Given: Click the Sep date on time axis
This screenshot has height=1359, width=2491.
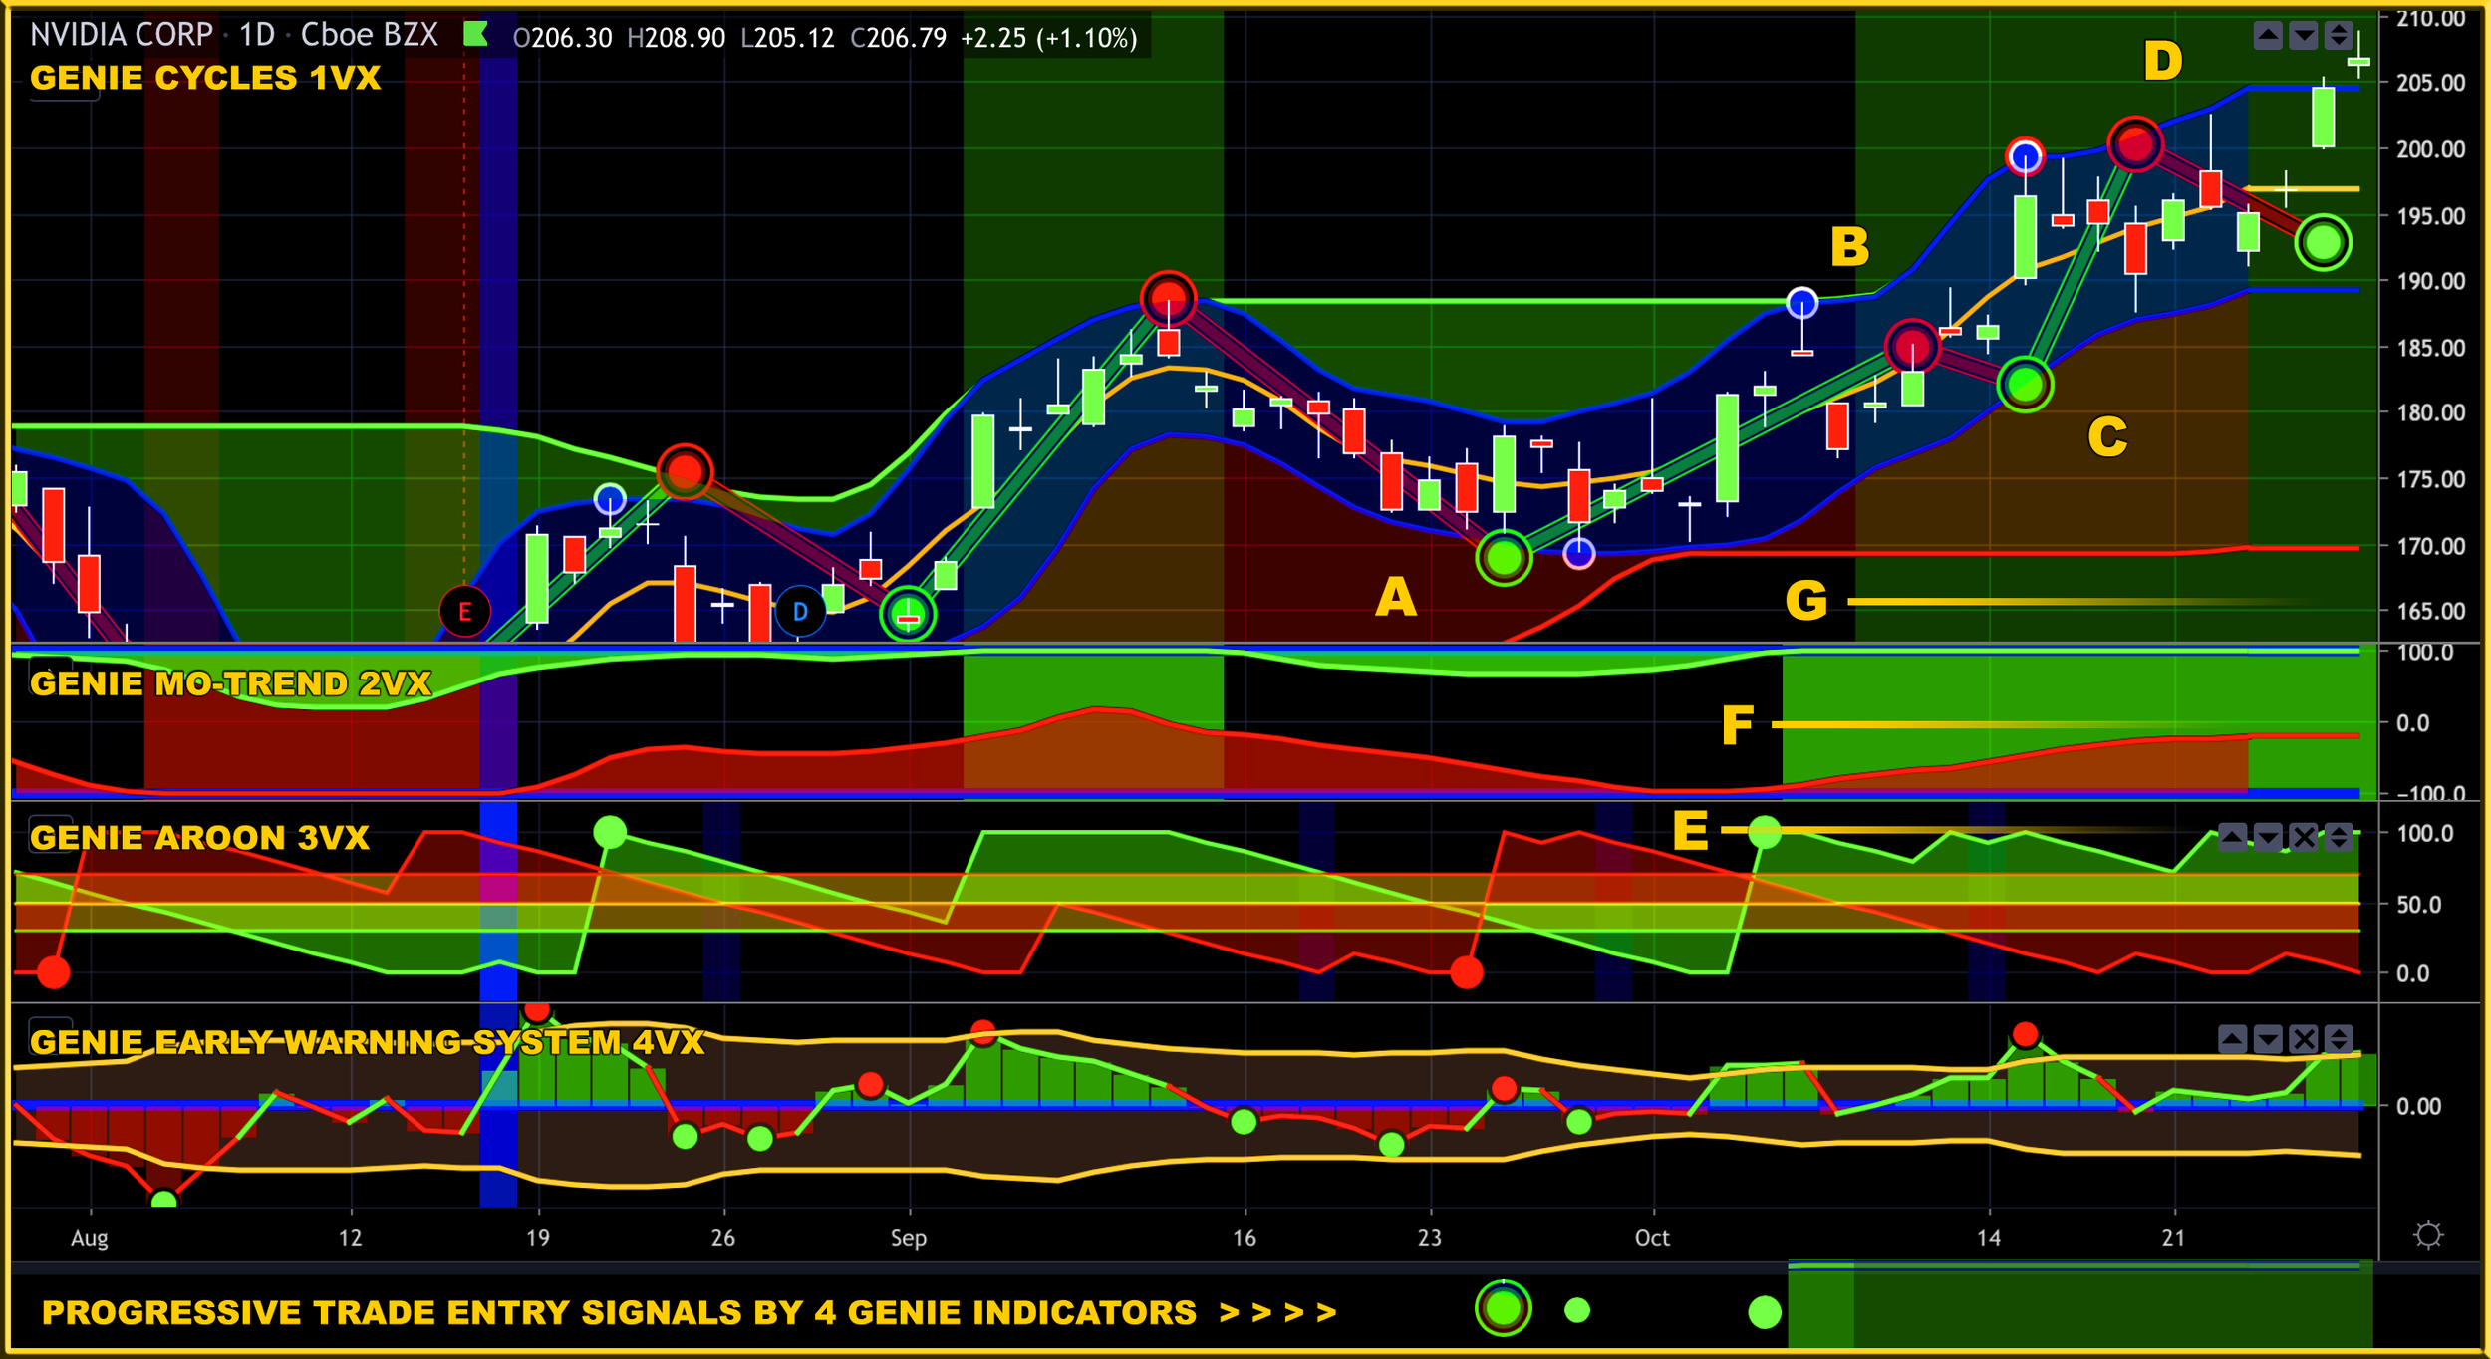Looking at the screenshot, I should pyautogui.click(x=909, y=1238).
